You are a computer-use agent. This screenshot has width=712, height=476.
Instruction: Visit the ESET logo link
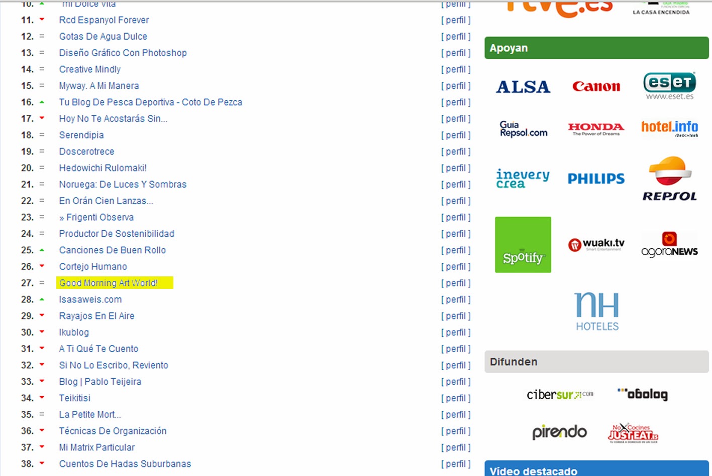669,86
